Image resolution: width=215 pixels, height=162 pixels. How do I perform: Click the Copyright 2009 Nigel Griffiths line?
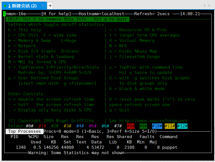[51, 120]
